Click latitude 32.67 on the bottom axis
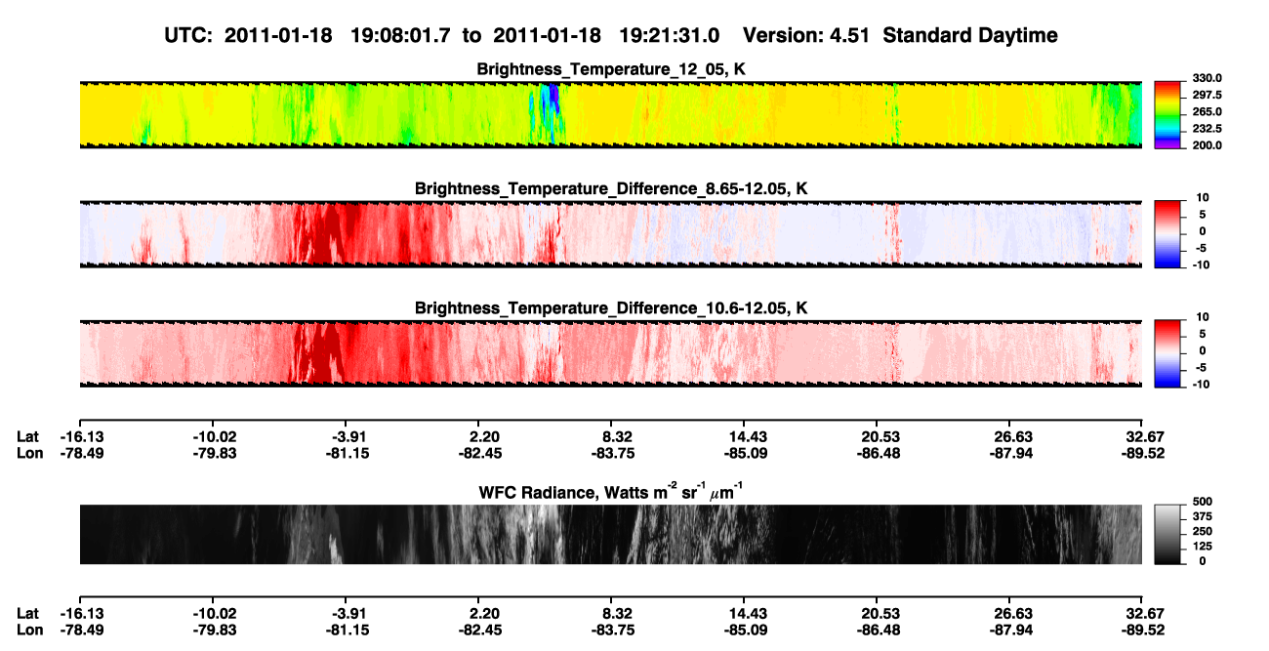1269x651 pixels. (x=1146, y=614)
